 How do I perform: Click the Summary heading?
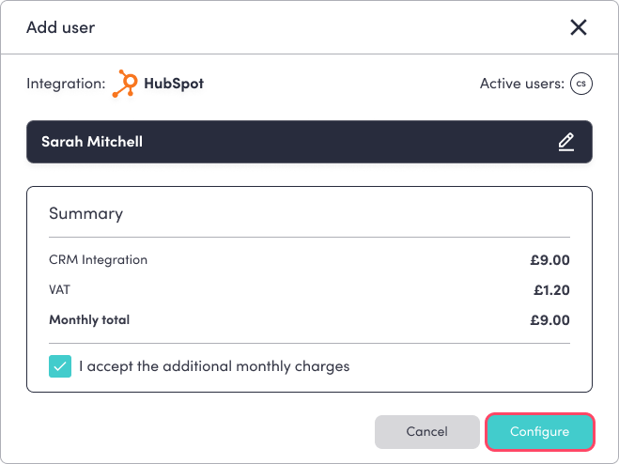pyautogui.click(x=85, y=213)
